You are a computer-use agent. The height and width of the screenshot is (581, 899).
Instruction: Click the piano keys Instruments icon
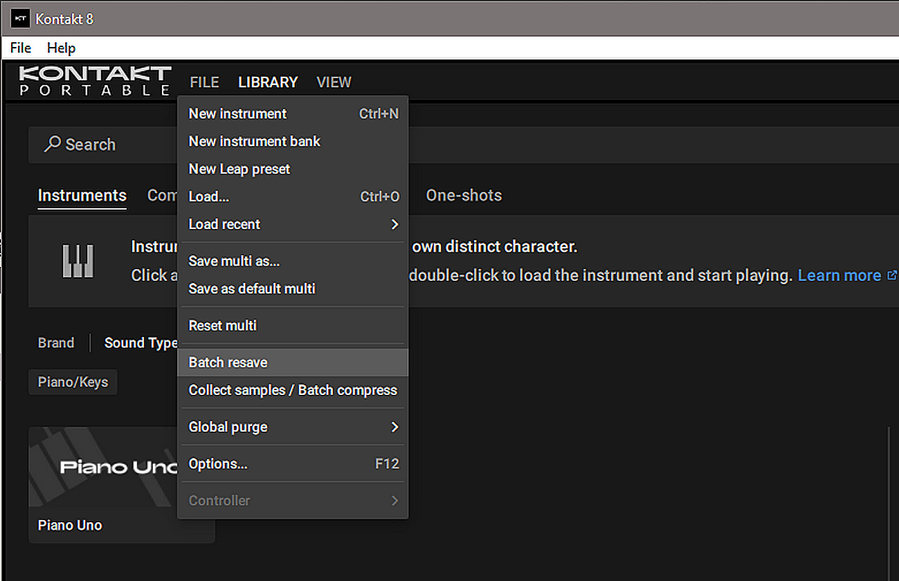[78, 261]
